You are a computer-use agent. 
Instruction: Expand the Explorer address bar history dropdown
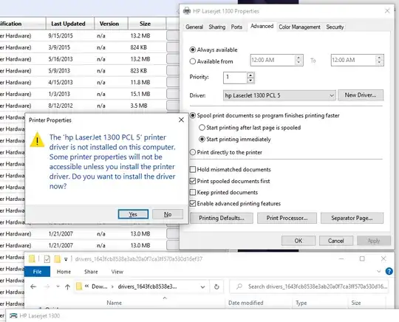(x=202, y=287)
